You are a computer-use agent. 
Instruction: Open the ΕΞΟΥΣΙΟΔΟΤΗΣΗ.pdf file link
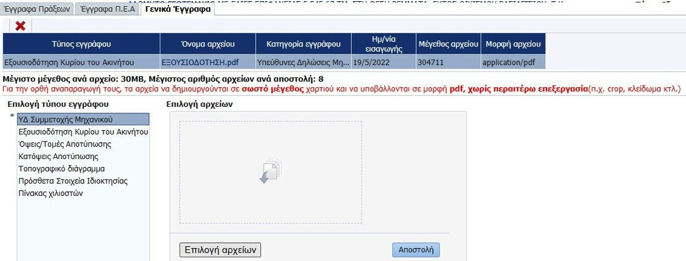pos(200,62)
